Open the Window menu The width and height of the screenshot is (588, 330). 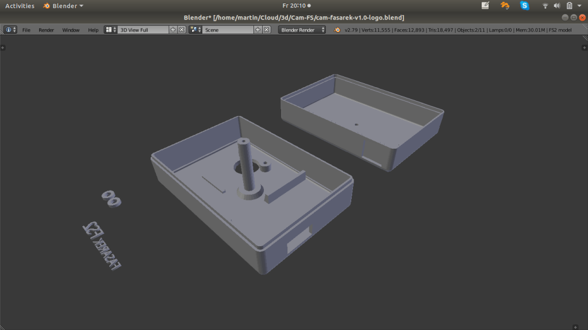71,30
